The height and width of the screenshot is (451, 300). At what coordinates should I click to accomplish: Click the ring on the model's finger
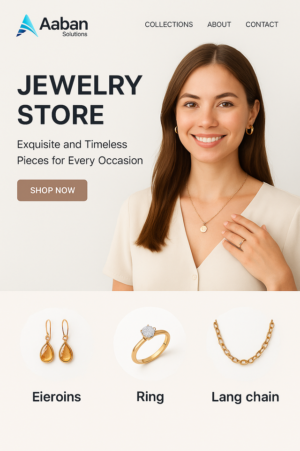tap(241, 243)
